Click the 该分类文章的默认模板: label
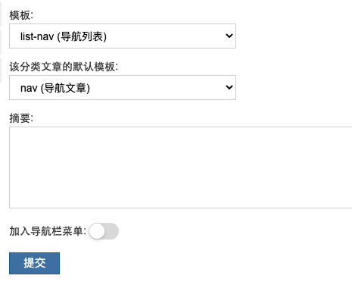 (x=64, y=67)
